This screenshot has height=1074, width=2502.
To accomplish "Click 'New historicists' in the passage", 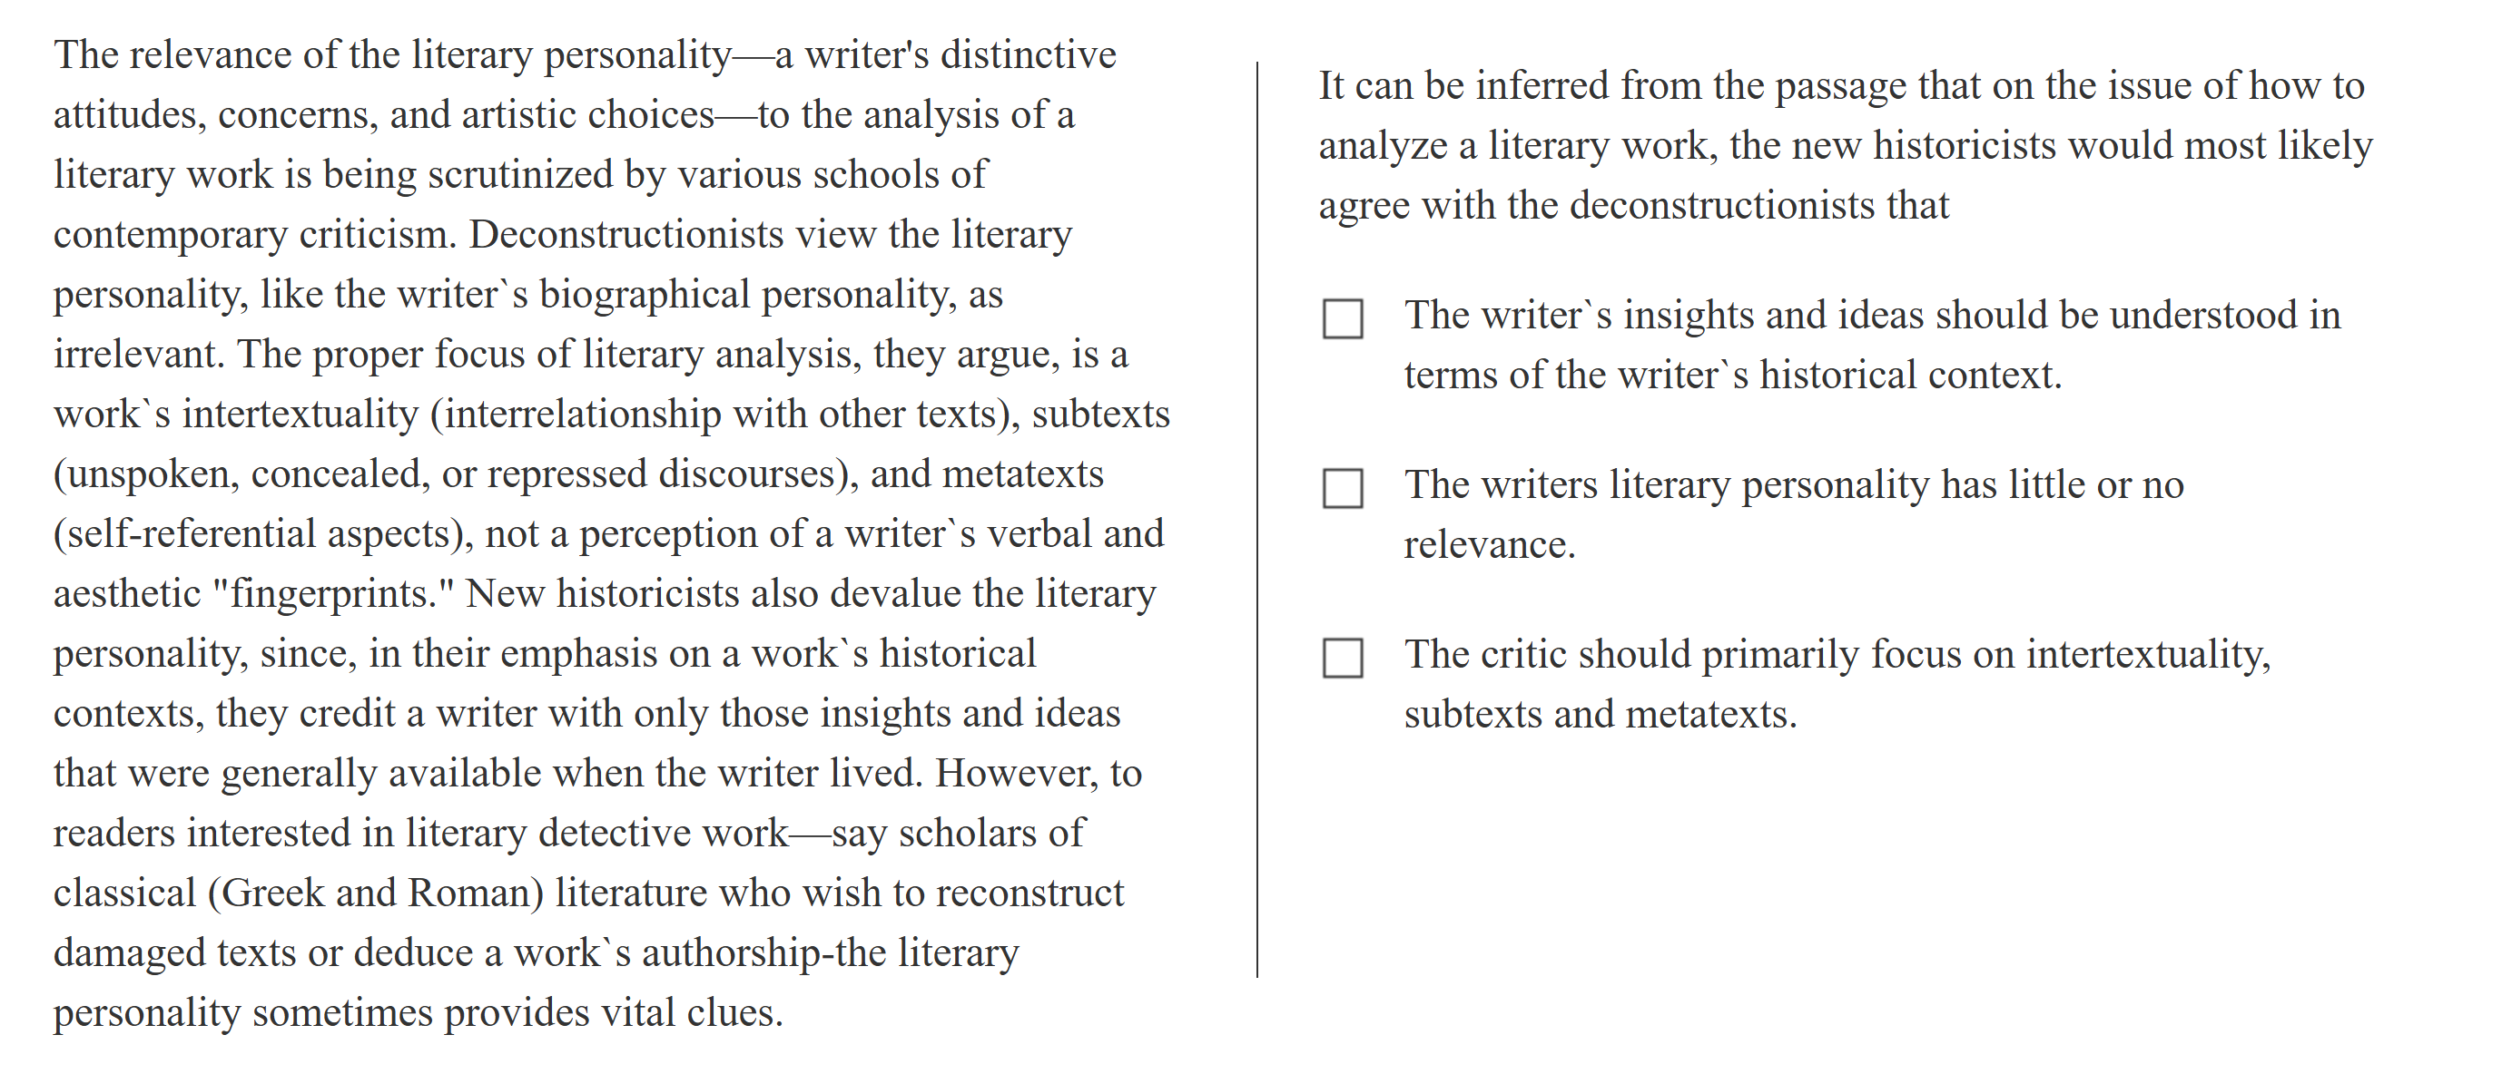I will pos(602,594).
